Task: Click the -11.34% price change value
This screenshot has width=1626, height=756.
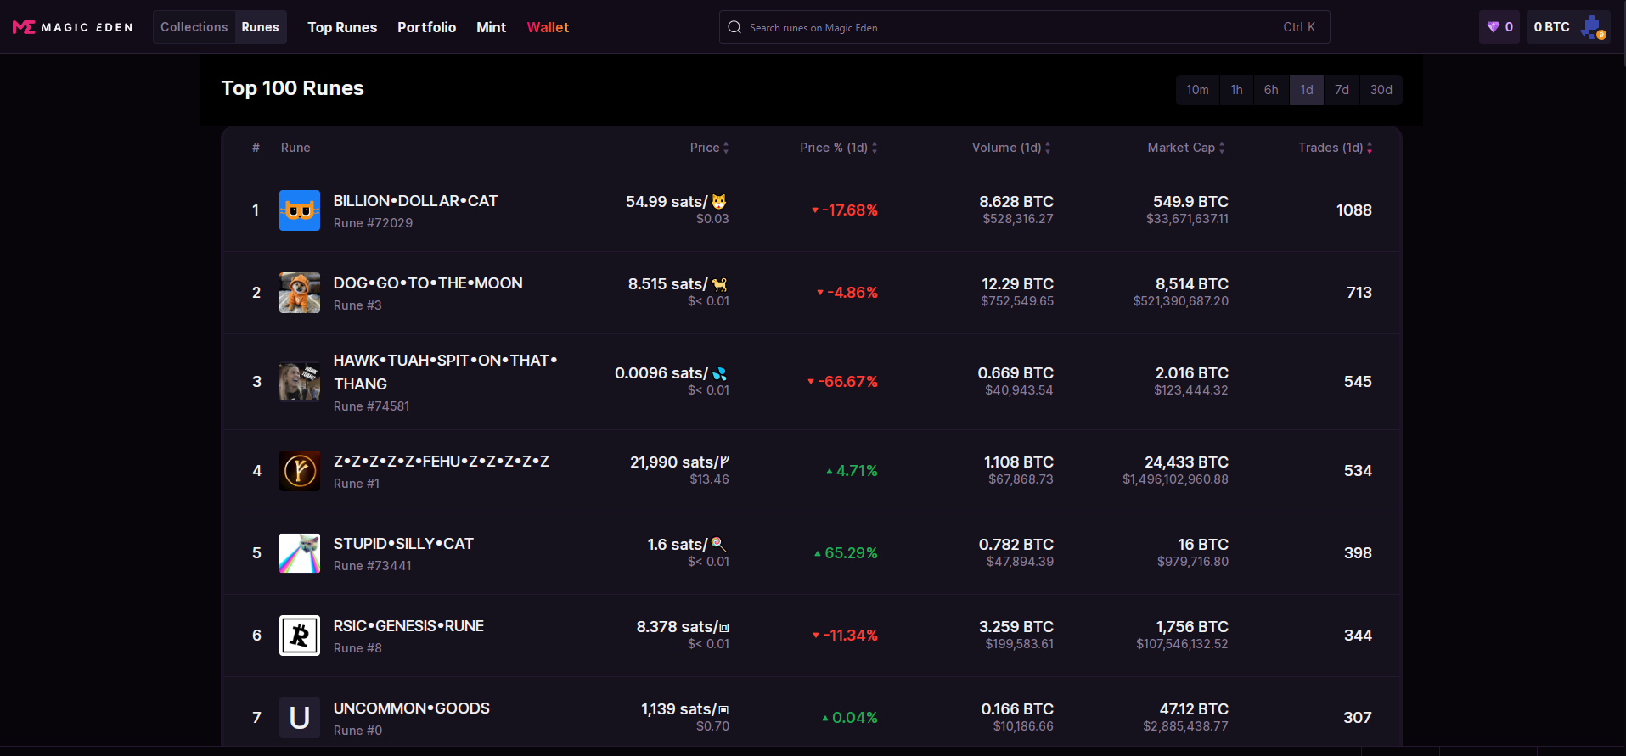Action: point(845,636)
